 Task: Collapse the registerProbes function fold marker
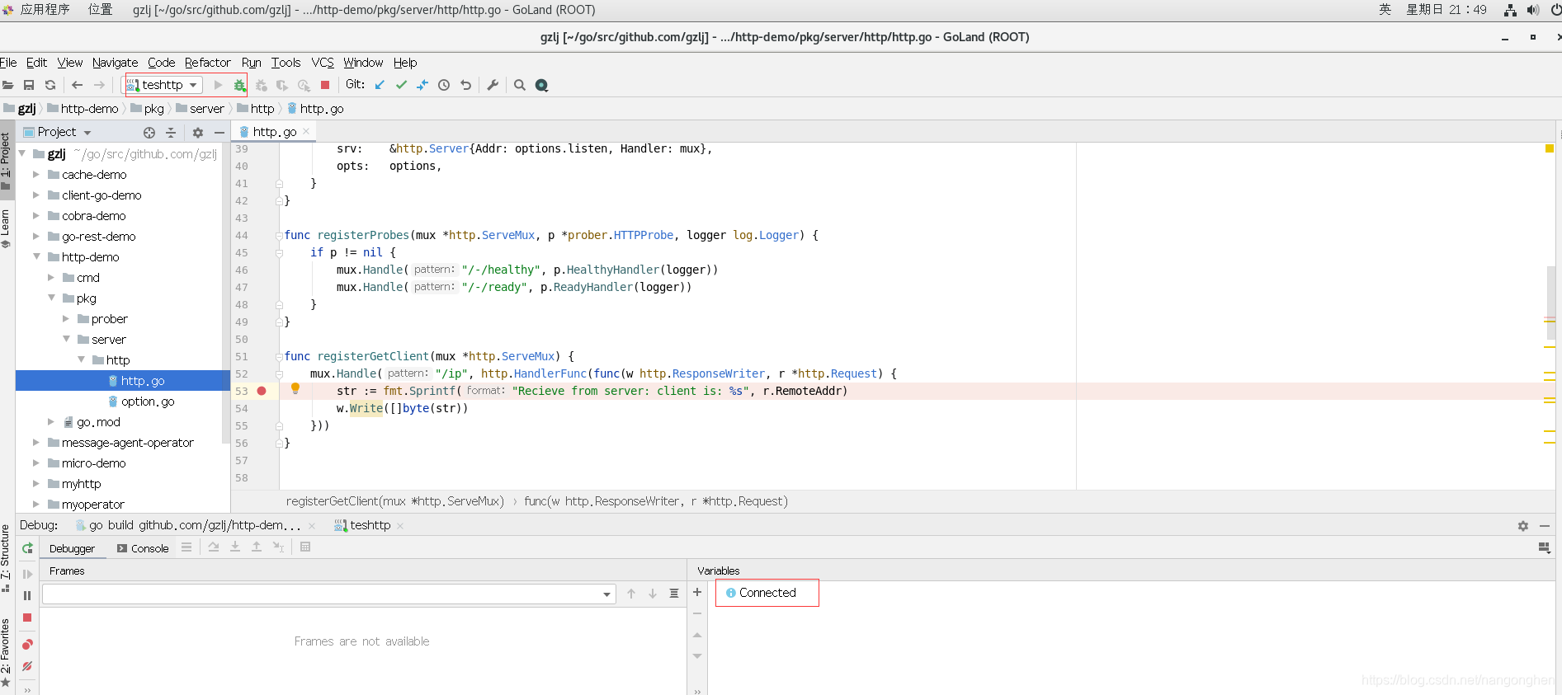pyautogui.click(x=279, y=235)
